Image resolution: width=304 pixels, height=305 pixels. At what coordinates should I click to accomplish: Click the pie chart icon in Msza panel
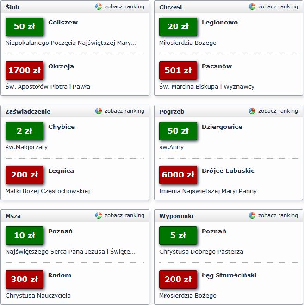coord(99,216)
